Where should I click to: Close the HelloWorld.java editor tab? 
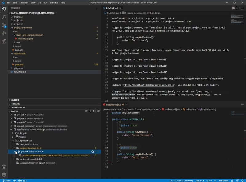point(126,104)
